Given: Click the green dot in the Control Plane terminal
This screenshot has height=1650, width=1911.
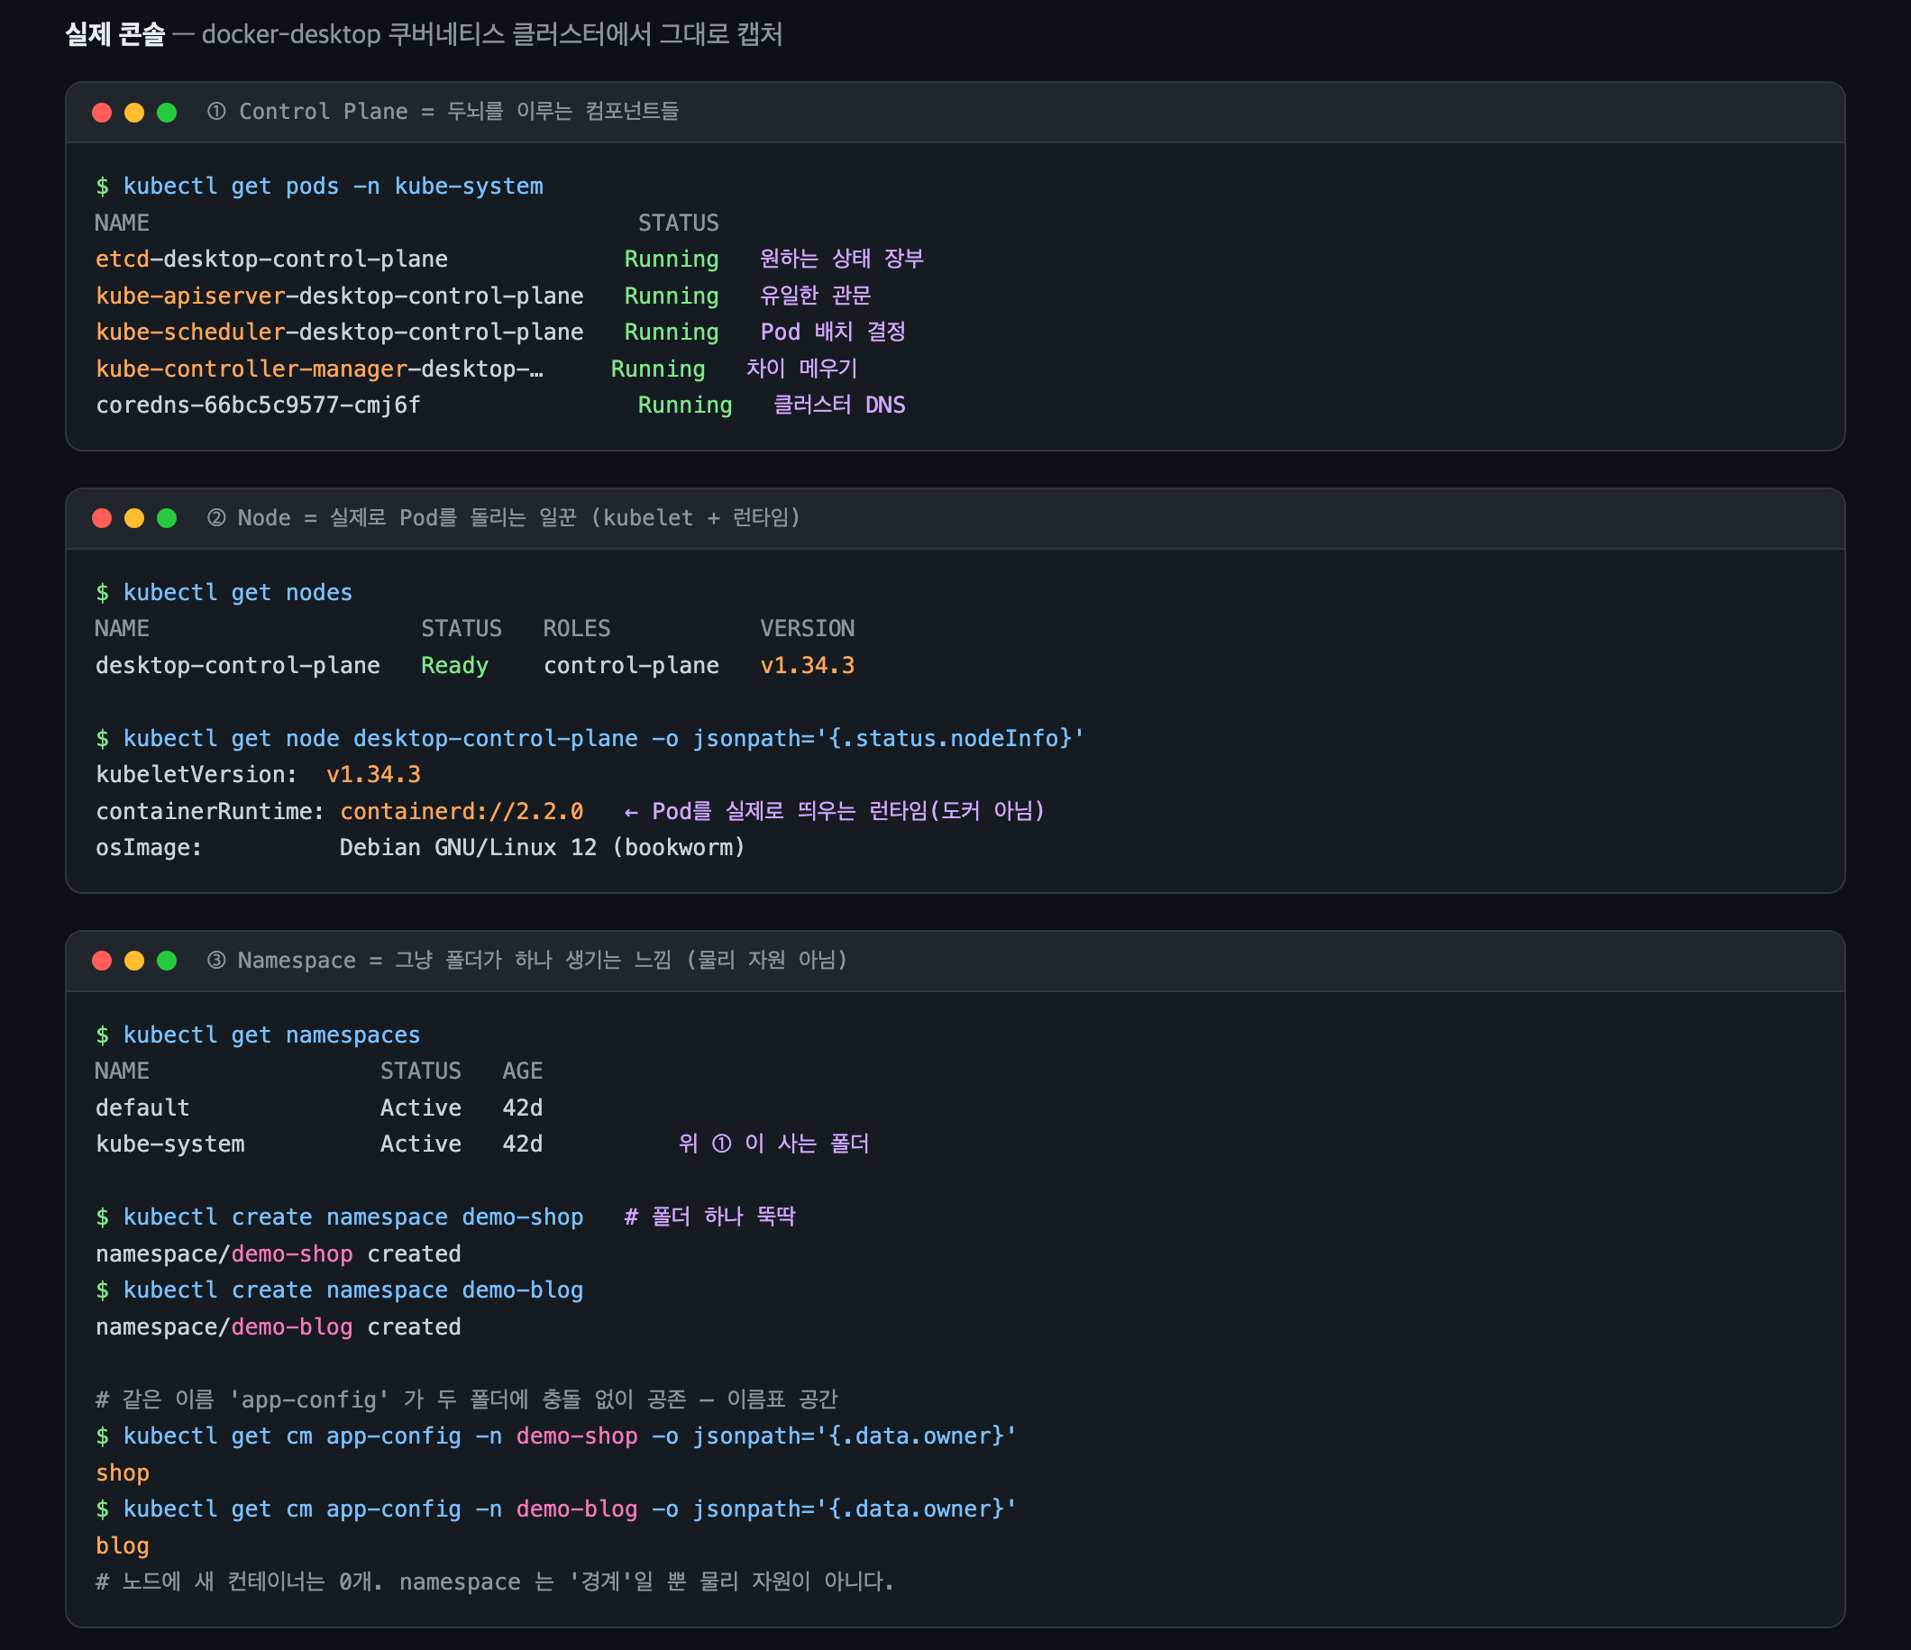Looking at the screenshot, I should (x=167, y=113).
